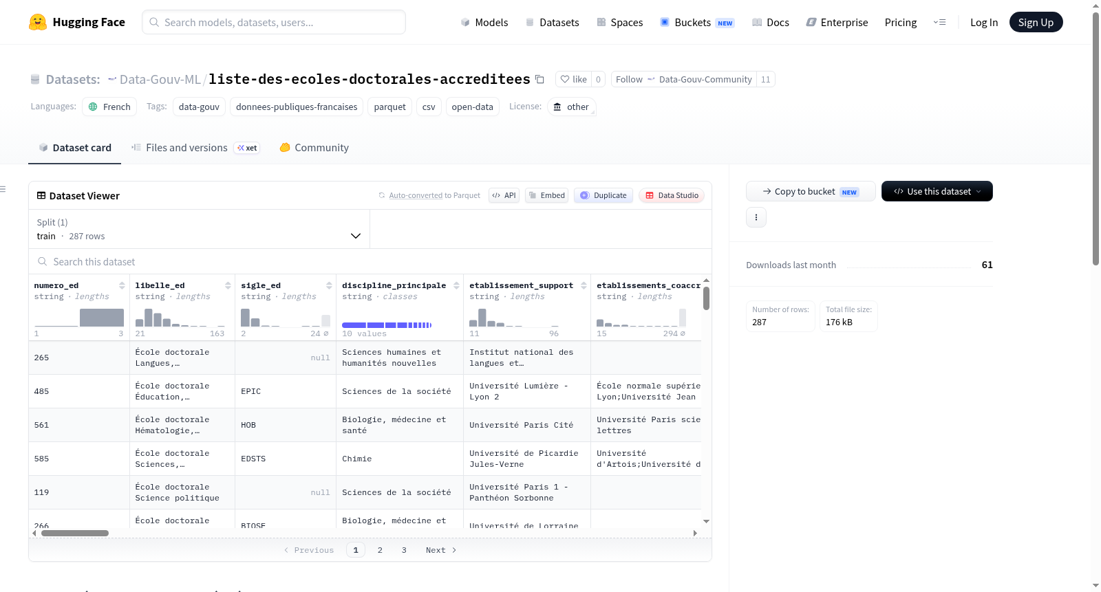1101x592 pixels.
Task: Click the Next page button
Action: tap(441, 550)
